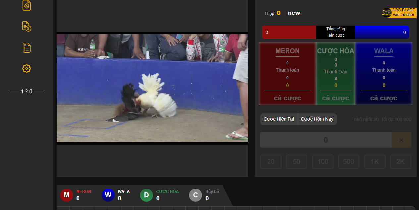Screen dimensions: 419x210
Task: Select the 500 chip amount
Action: coord(348,162)
